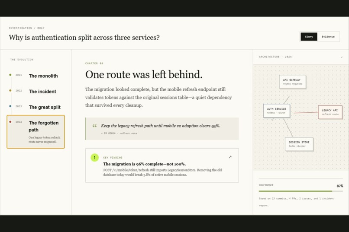Select the 2023 'The great split' chapter

pyautogui.click(x=36, y=107)
